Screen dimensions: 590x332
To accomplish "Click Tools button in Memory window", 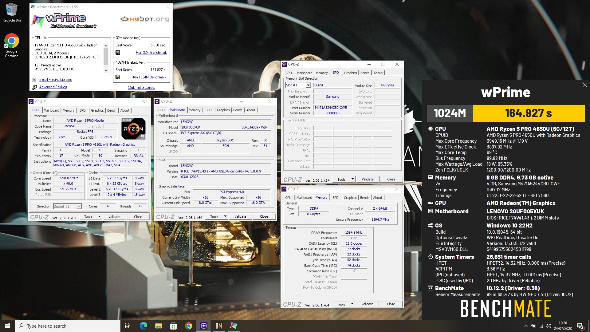I will tap(341, 304).
